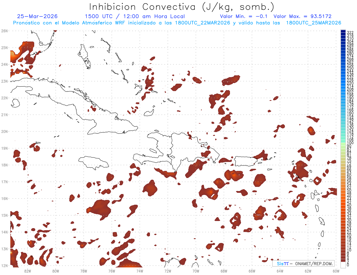Image resolution: width=357 pixels, height=275 pixels.
Task: Click the 19N latitude axis label
Action: (4, 148)
